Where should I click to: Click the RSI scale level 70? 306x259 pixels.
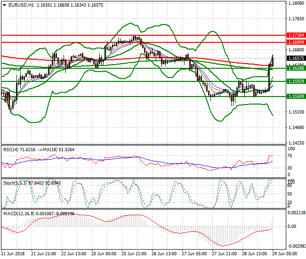pos(290,156)
